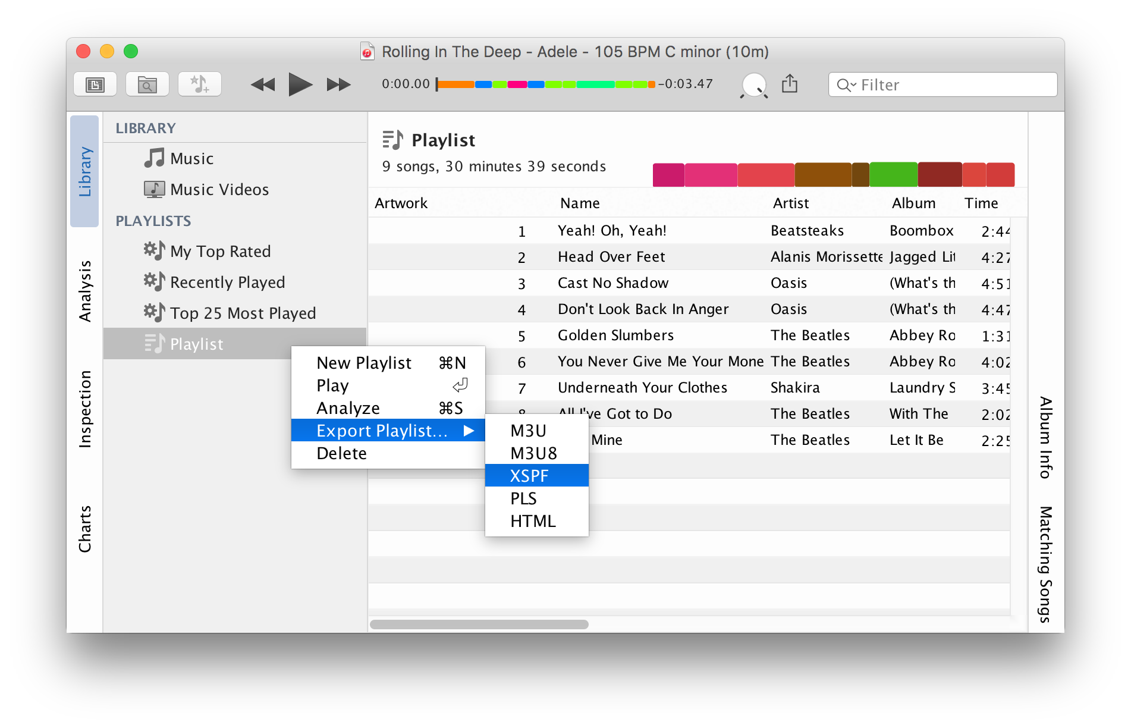
Task: Choose New Playlist from the context menu
Action: tap(363, 362)
